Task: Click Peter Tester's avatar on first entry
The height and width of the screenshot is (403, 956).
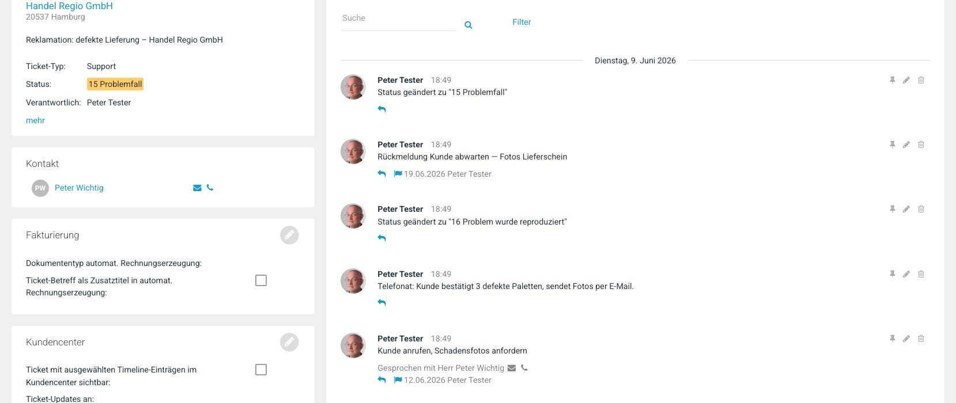Action: [x=353, y=87]
